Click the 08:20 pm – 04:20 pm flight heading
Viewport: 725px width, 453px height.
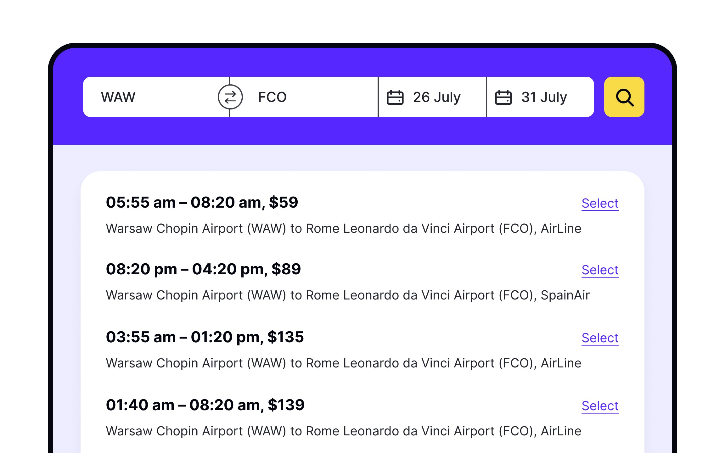(203, 269)
